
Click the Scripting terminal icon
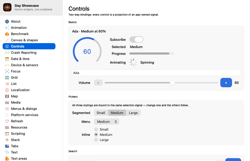click(7, 134)
